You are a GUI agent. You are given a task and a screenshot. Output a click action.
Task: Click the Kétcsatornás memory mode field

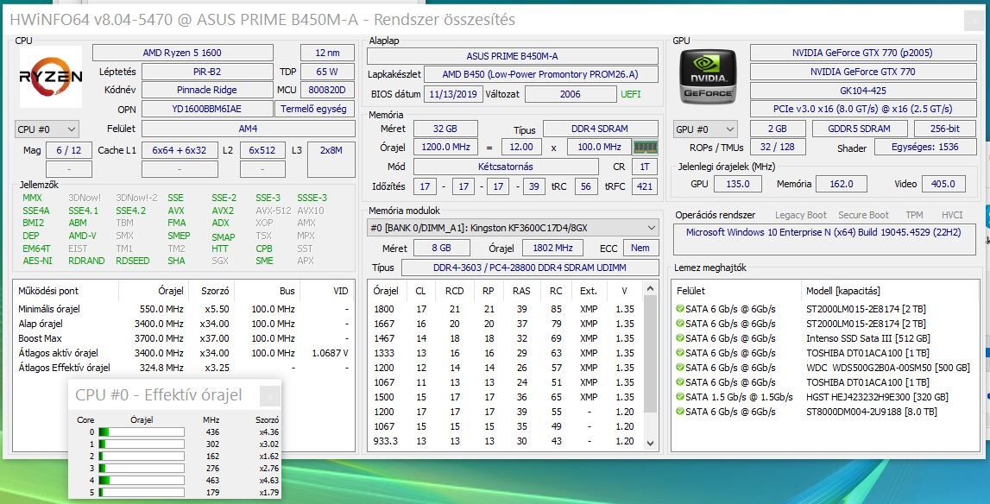click(506, 167)
